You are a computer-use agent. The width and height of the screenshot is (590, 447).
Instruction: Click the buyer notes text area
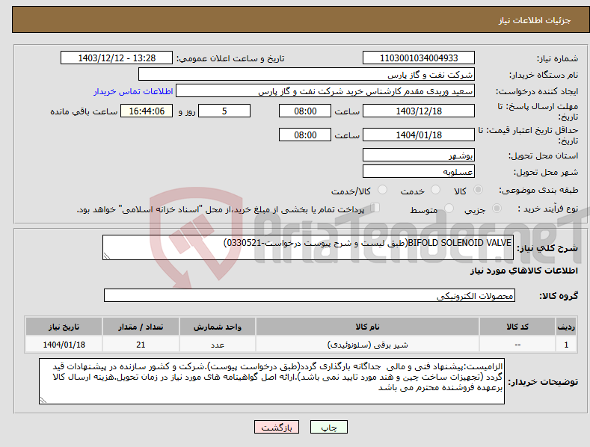click(271, 381)
